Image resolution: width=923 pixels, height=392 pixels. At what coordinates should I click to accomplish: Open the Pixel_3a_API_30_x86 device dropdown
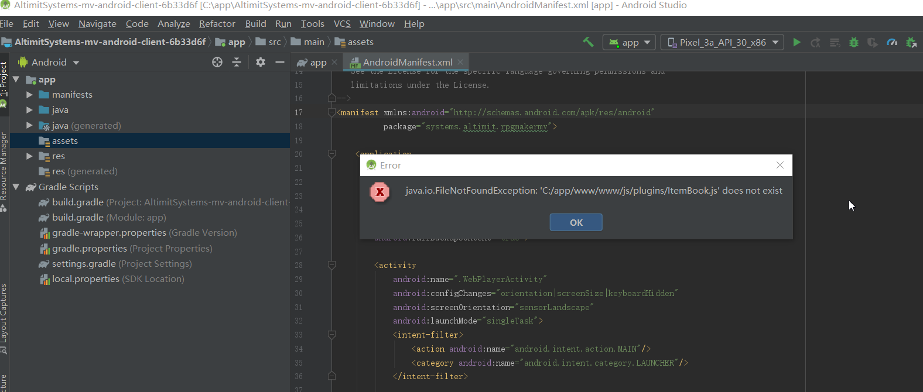point(723,42)
